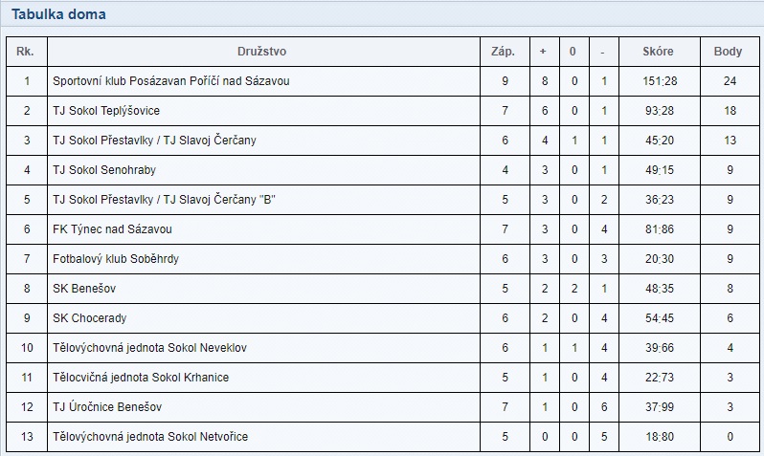Select TJ Sokol Přestavlky / TJ Slavoj Čerčany "B"
This screenshot has width=764, height=456.
165,200
